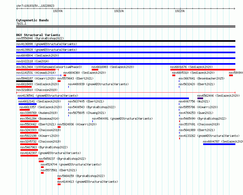Click the DGV Structural Variants track title
The height and width of the screenshot is (195, 243).
(x=38, y=35)
